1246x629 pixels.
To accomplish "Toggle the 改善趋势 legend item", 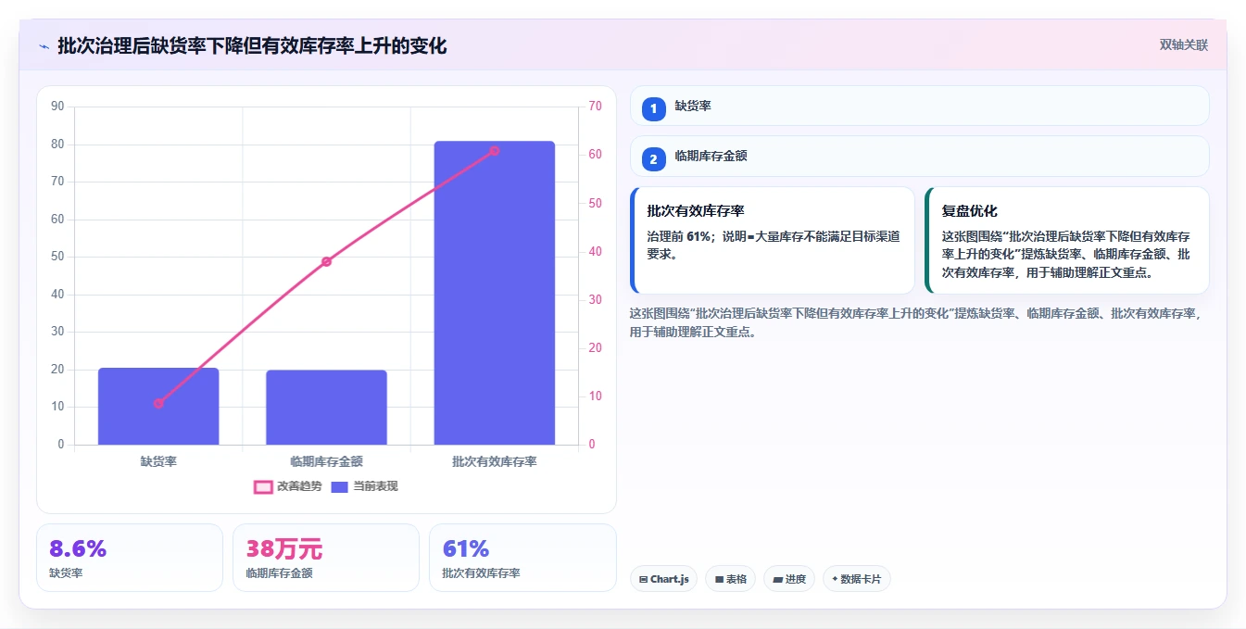I will click(288, 486).
